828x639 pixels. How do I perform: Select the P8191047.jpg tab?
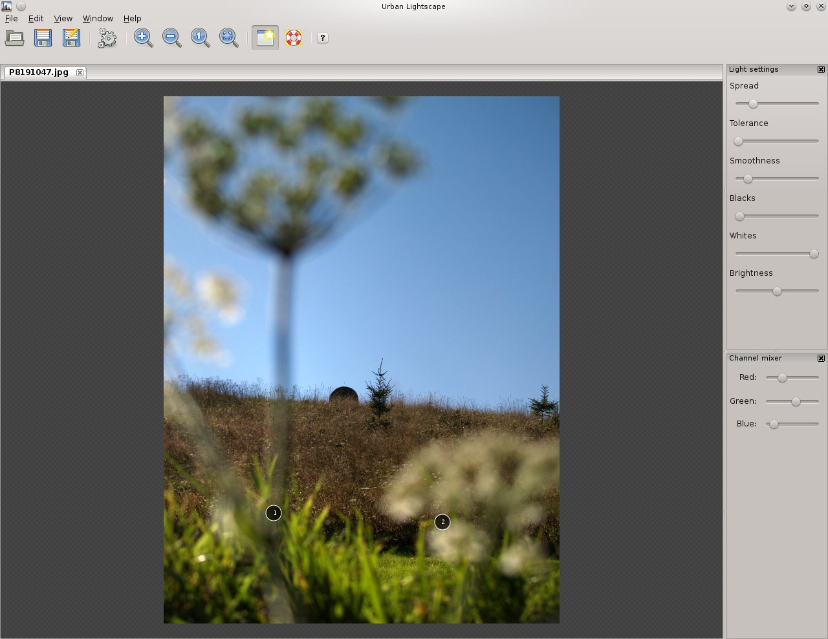39,72
